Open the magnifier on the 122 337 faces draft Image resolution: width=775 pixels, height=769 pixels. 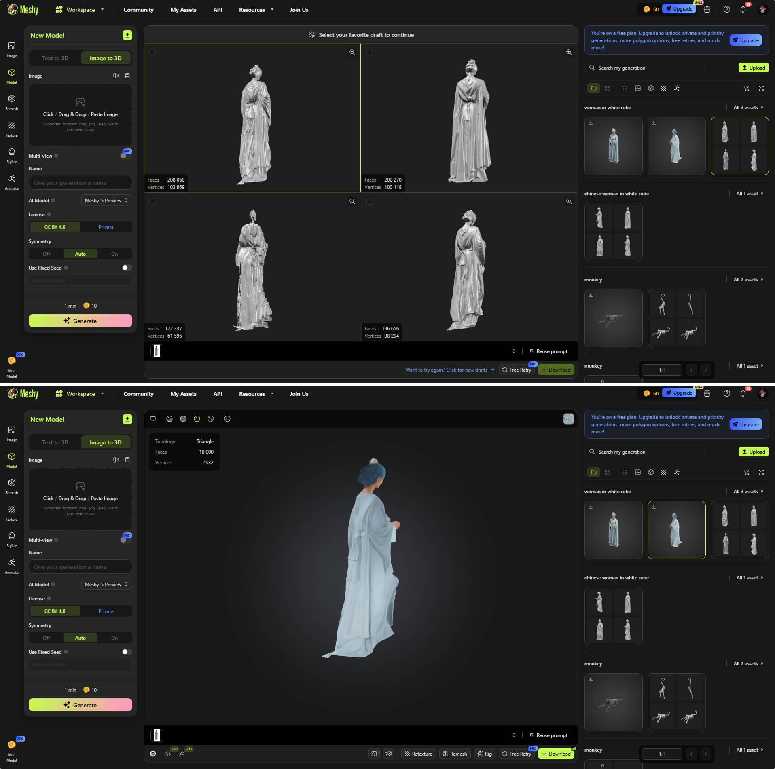pos(352,201)
